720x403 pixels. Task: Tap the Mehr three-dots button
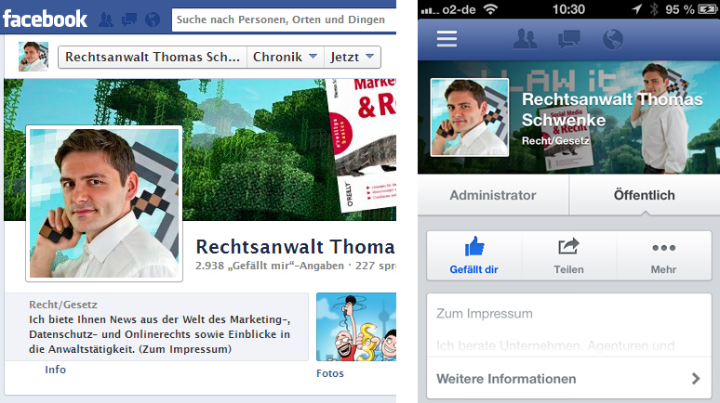[663, 256]
